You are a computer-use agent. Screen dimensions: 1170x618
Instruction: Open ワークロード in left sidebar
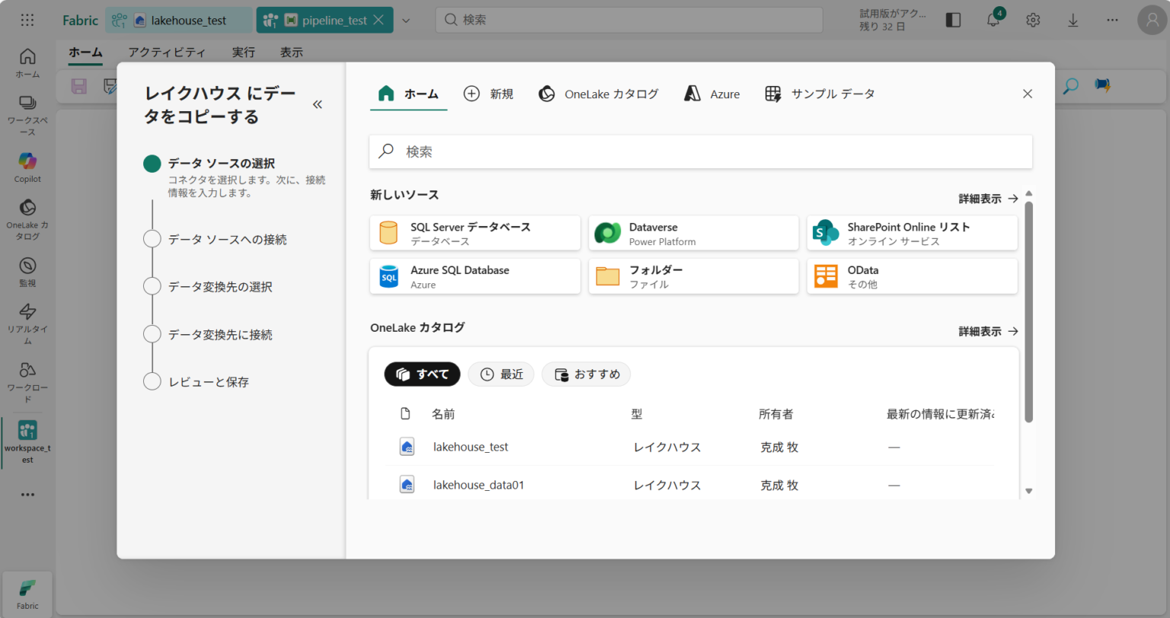[x=27, y=382]
